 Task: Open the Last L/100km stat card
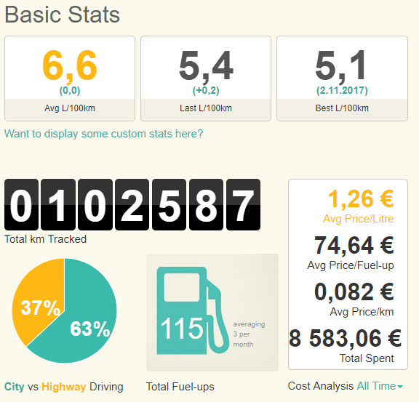click(x=206, y=79)
